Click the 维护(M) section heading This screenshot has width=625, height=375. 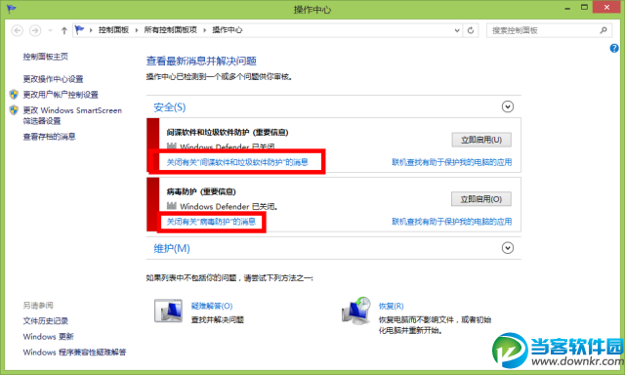[x=172, y=248]
